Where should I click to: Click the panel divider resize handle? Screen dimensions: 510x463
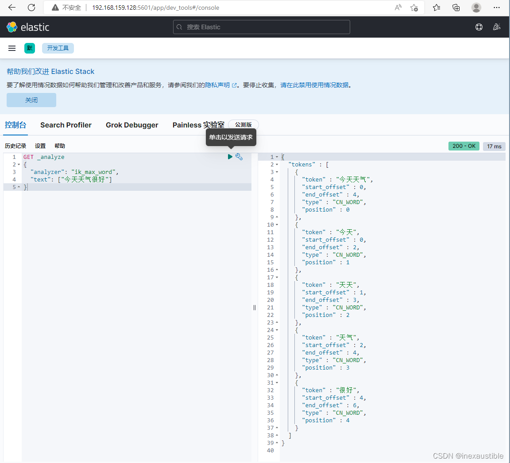(x=255, y=308)
